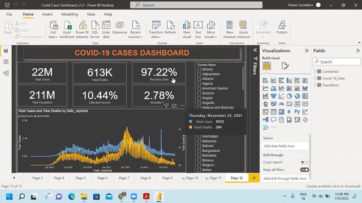Click the Country Name slicer scrollbar

click(243, 78)
